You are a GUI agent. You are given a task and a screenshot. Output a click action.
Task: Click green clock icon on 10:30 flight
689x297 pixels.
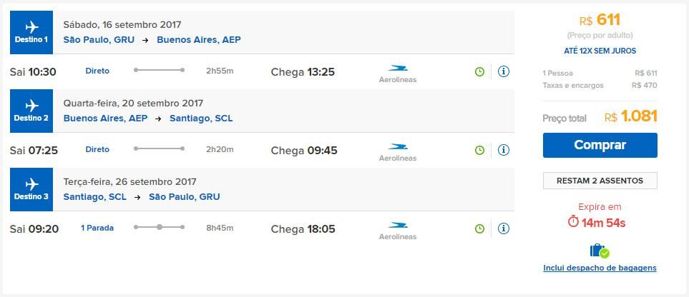click(x=480, y=71)
